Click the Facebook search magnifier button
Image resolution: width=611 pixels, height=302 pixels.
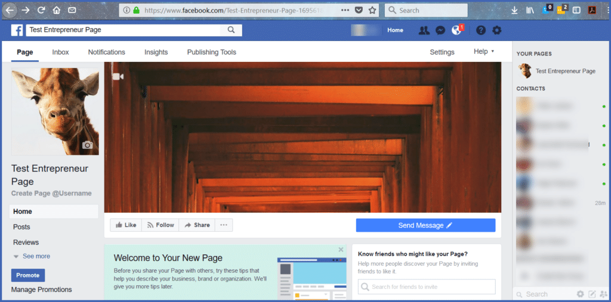[231, 30]
